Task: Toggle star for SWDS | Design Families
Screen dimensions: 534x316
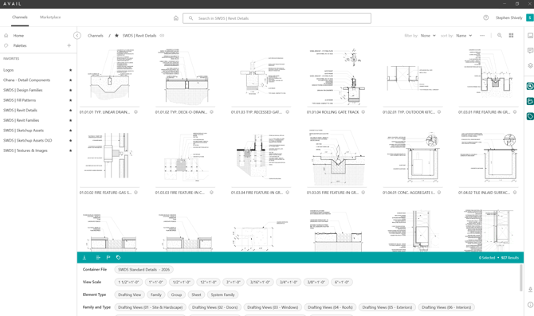Action: coord(70,90)
